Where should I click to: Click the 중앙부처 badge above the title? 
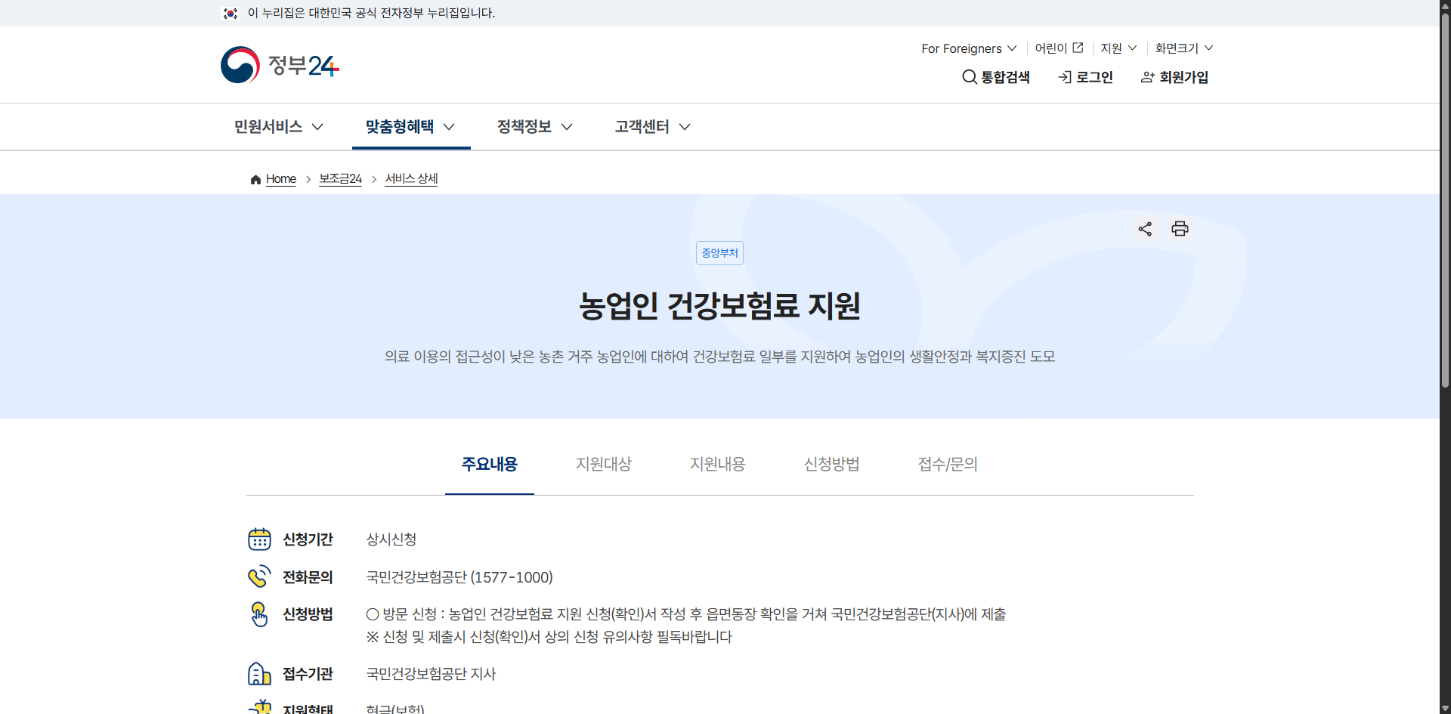point(719,253)
